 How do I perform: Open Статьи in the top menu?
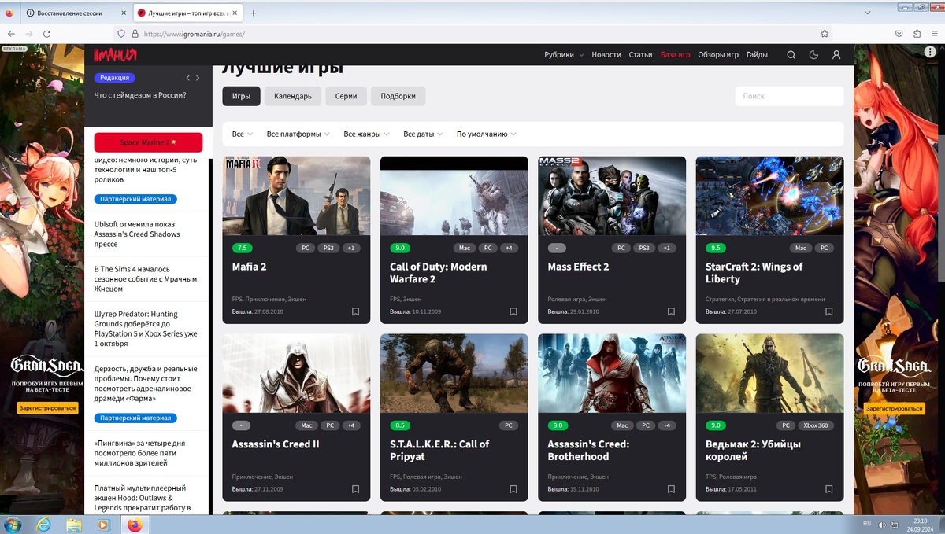640,55
